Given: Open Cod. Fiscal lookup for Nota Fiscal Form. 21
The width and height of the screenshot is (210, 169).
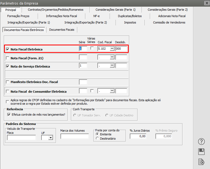Looking at the screenshot, I should click(112, 57).
